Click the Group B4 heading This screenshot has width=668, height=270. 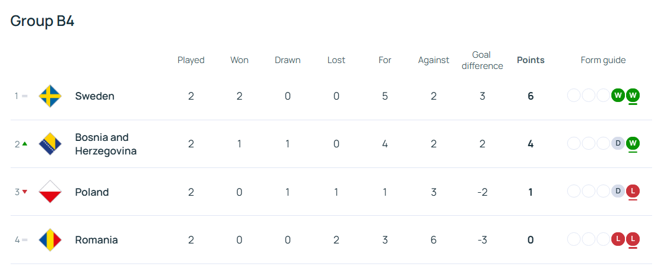click(42, 21)
